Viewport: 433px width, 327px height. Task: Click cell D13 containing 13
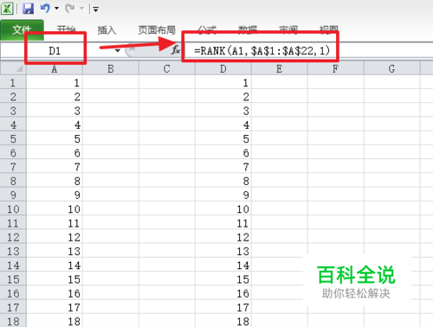click(x=223, y=251)
